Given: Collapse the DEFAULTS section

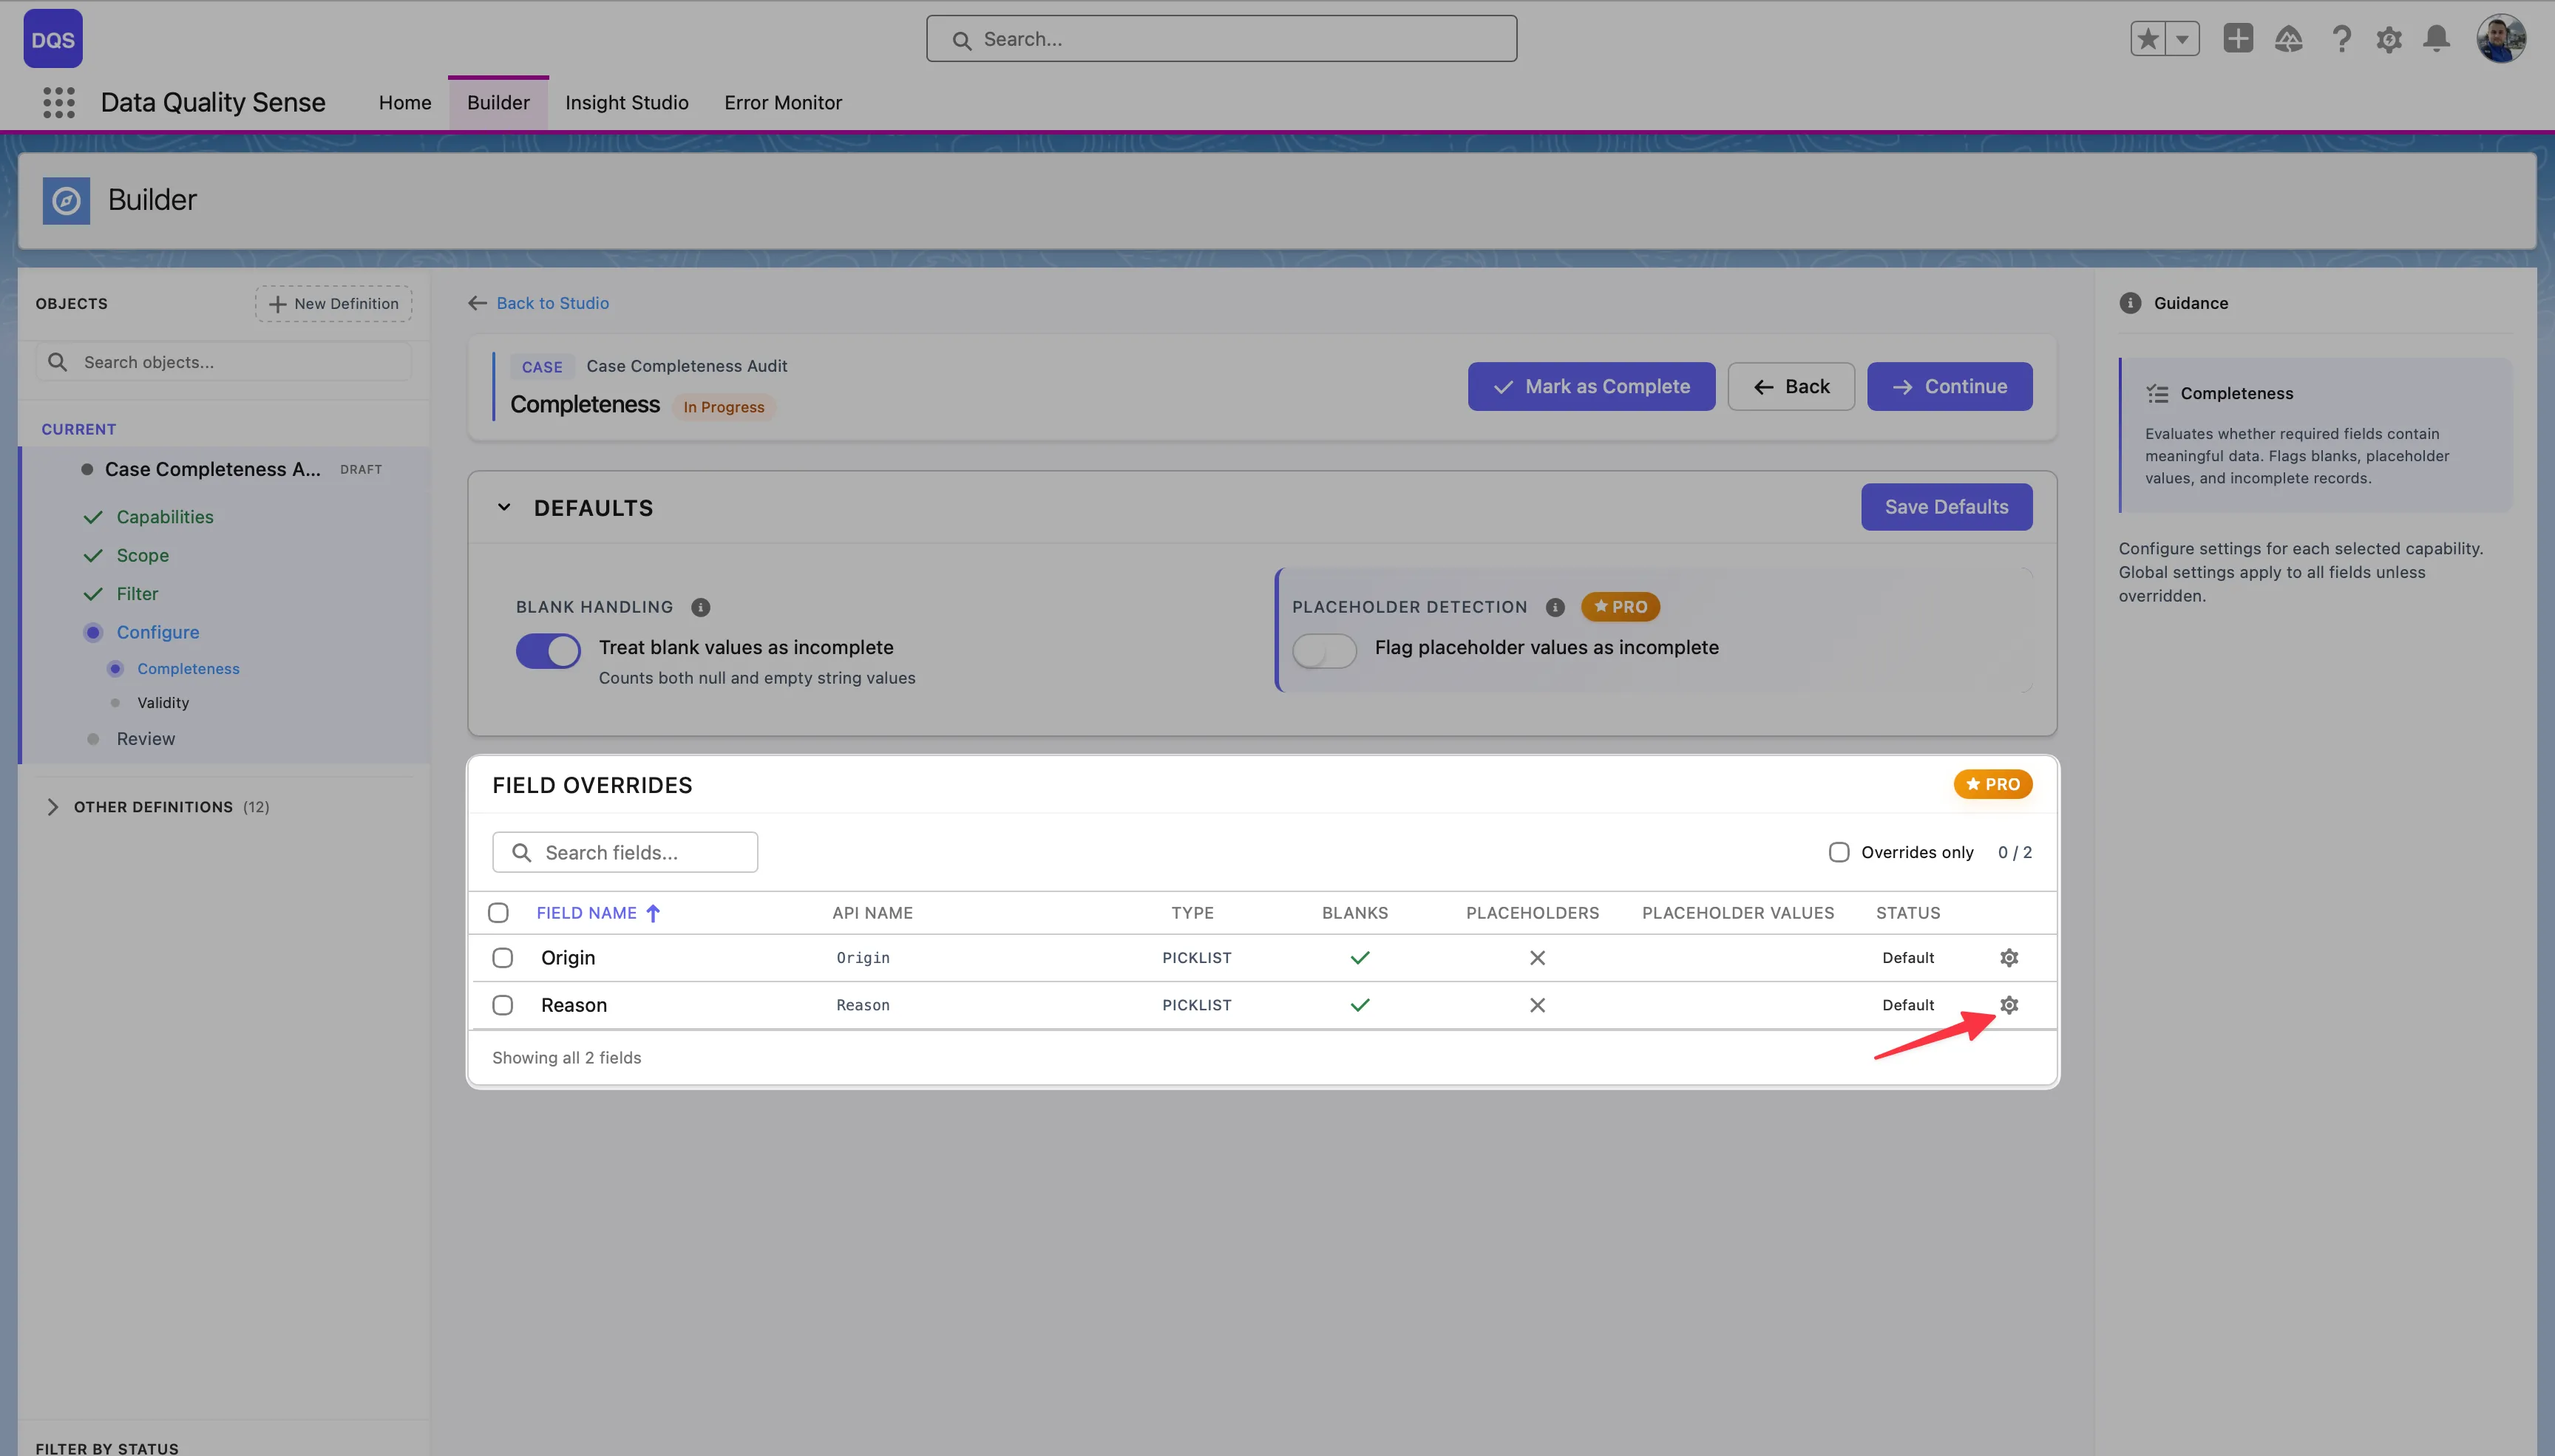Looking at the screenshot, I should click(x=503, y=507).
